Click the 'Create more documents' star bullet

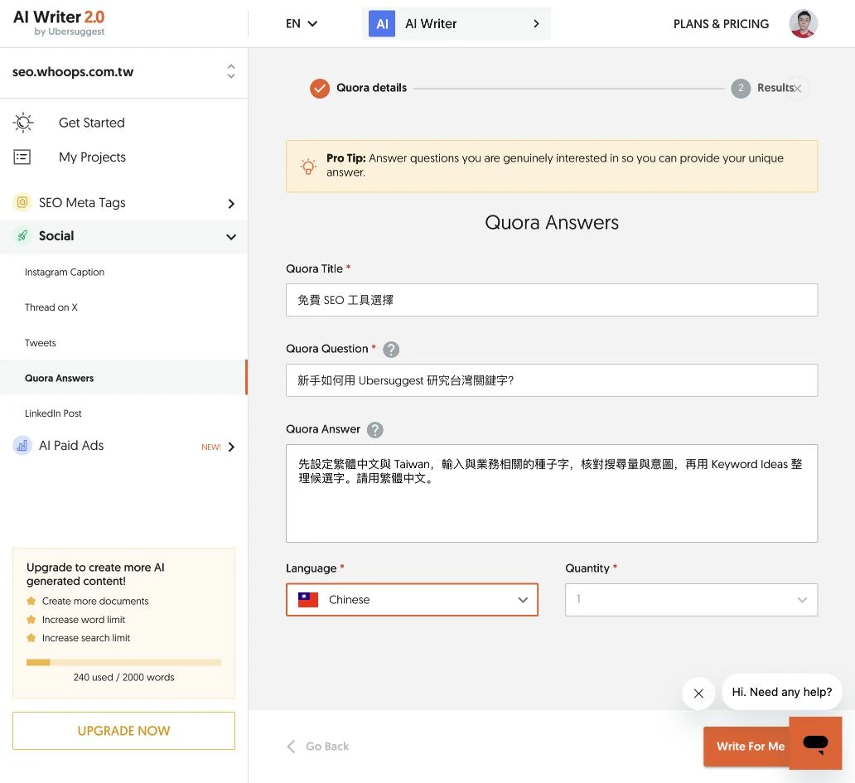point(31,601)
